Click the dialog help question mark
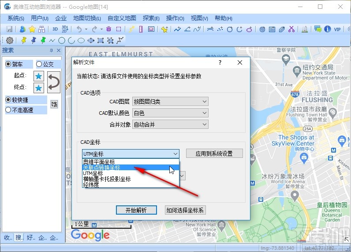Screen dimensions: 351x252 (x=220, y=62)
